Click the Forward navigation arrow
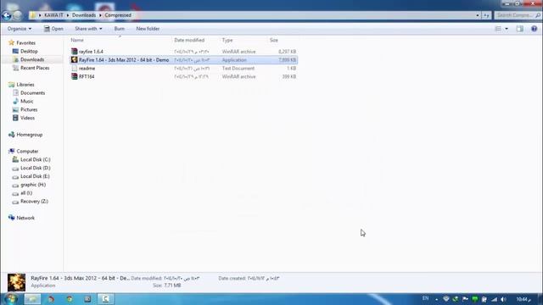The image size is (543, 305). 17,15
